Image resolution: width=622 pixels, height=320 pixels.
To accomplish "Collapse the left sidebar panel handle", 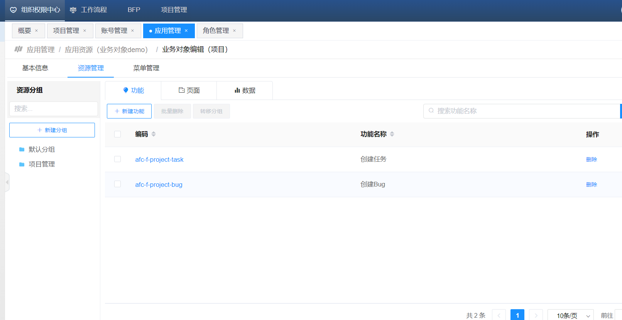I will pos(7,182).
